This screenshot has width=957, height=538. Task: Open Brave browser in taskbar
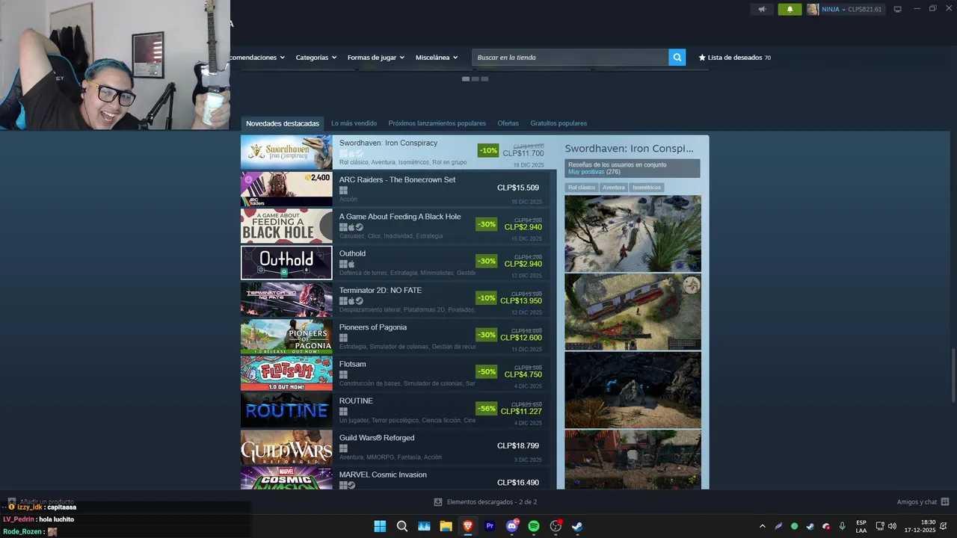pos(468,526)
